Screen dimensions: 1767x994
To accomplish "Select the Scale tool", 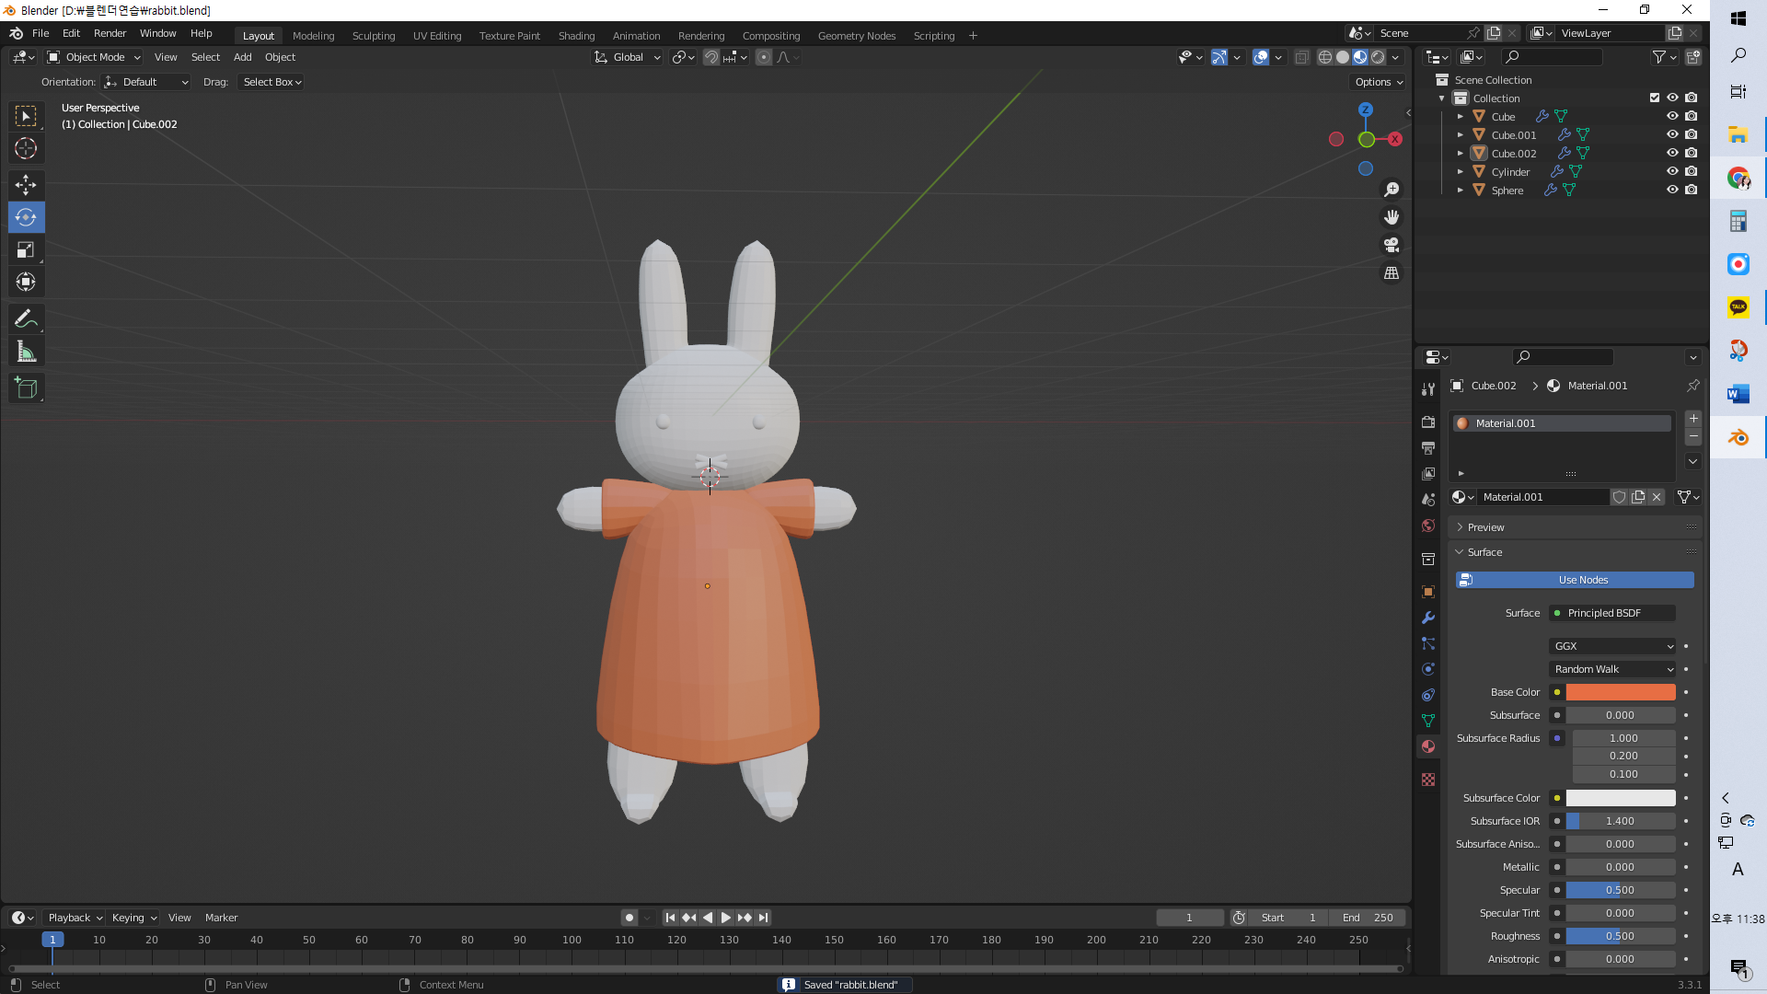I will (26, 249).
